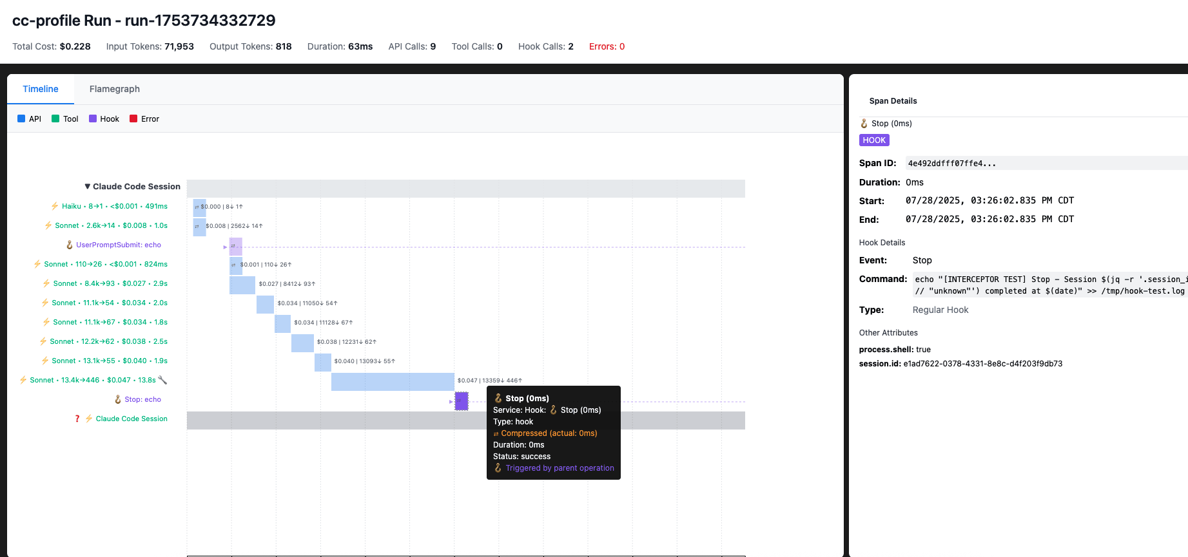Click the 'Hook Calls: 2' stat
The width and height of the screenshot is (1188, 557).
pyautogui.click(x=546, y=46)
